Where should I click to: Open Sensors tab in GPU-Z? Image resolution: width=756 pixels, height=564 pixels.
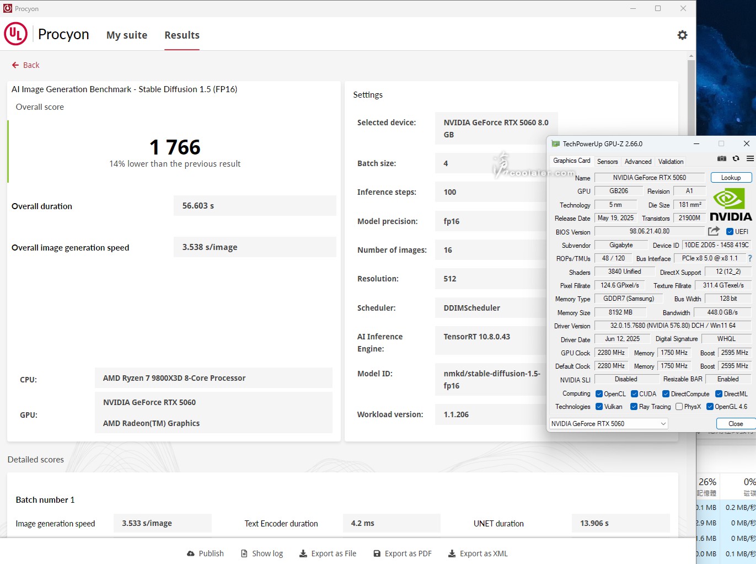click(x=607, y=162)
